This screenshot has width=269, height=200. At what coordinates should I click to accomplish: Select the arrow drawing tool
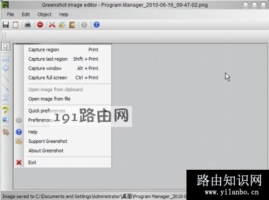6,87
